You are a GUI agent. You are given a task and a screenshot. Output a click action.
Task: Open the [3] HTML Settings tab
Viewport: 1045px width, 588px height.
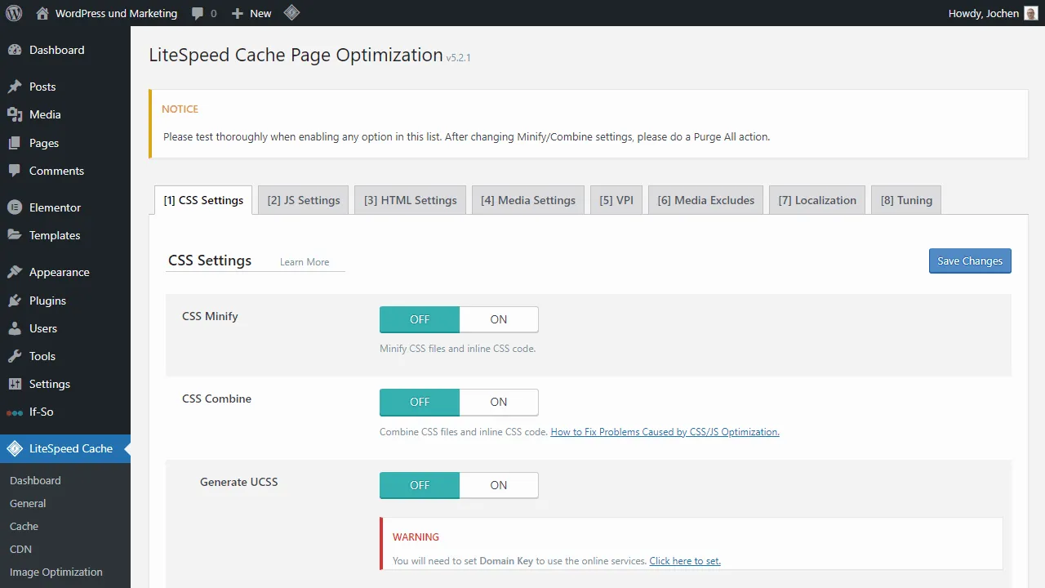coord(411,200)
